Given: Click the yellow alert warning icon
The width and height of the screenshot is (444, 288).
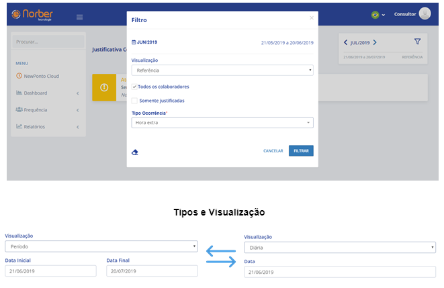Looking at the screenshot, I should tap(104, 87).
